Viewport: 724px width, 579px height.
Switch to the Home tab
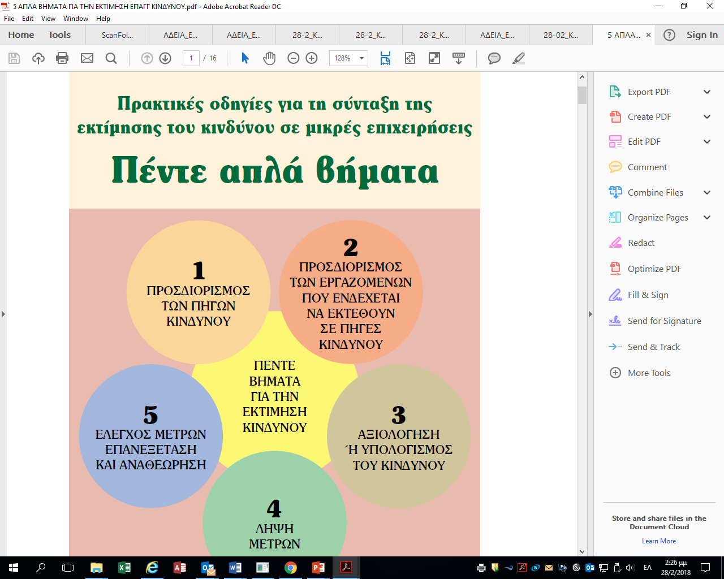pyautogui.click(x=21, y=35)
